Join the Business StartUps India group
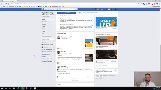This screenshot has height=90, width=161. [x=114, y=28]
